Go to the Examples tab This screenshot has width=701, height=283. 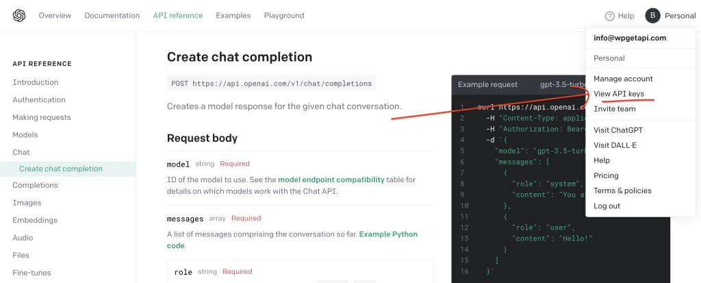pyautogui.click(x=233, y=16)
